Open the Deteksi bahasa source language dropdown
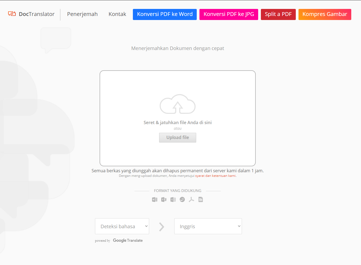 [x=122, y=226]
